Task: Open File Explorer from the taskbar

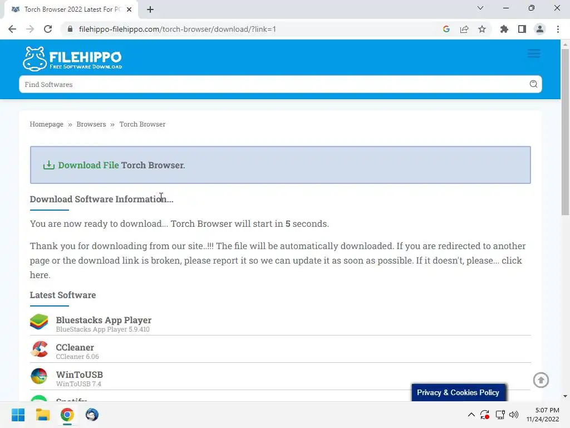Action: 42,415
